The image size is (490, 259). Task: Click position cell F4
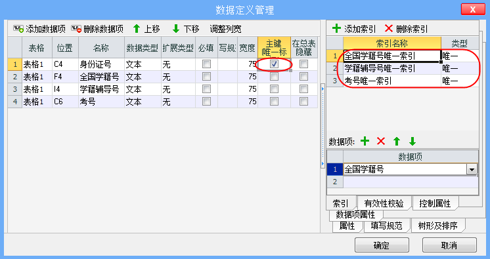[65, 77]
